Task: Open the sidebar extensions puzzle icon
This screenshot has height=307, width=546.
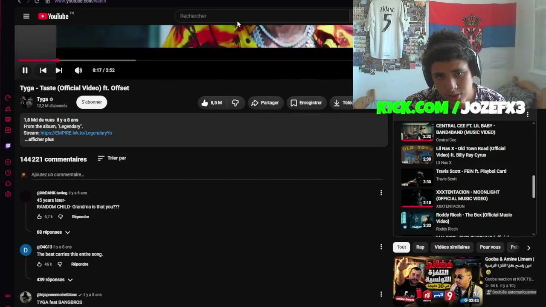Action: click(8, 184)
